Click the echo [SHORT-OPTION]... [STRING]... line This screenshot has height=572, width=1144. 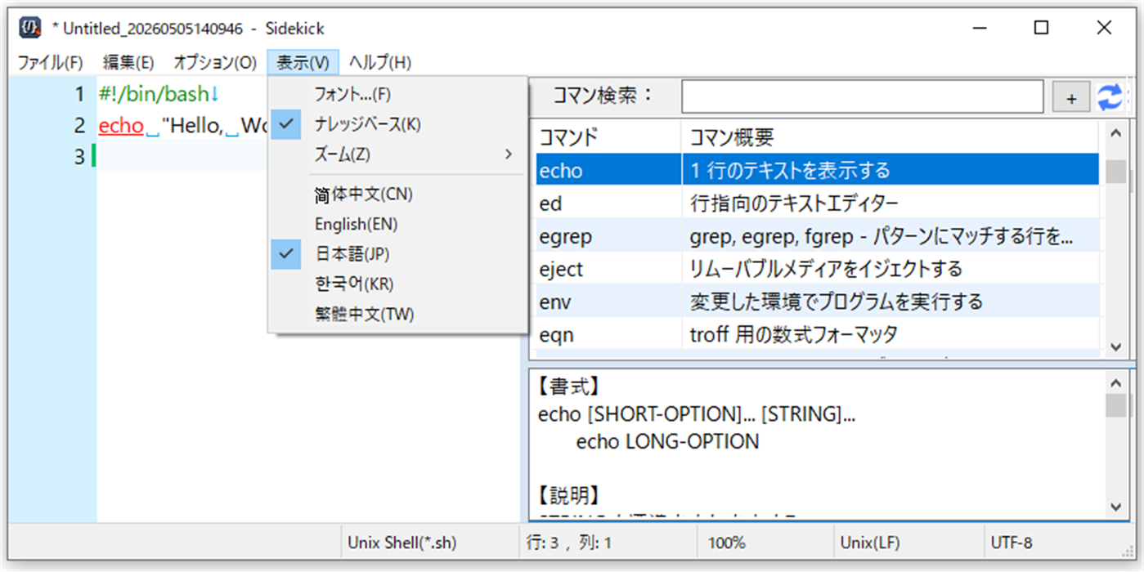click(697, 415)
